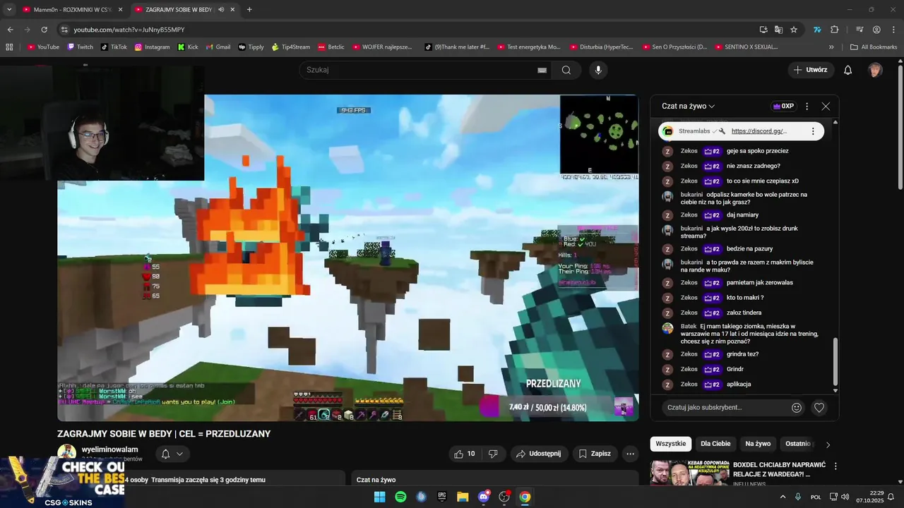Bookmark this page with star icon
This screenshot has height=508, width=904.
[794, 30]
